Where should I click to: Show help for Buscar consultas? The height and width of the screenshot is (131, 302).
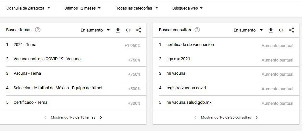pos(197,30)
